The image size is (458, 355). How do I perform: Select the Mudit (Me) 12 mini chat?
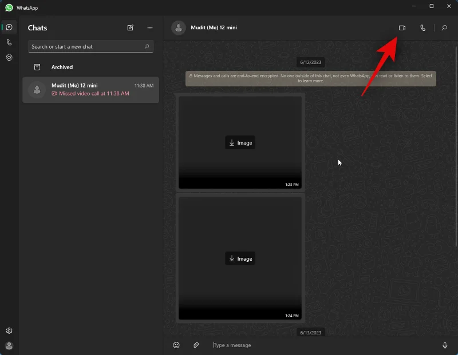click(91, 90)
